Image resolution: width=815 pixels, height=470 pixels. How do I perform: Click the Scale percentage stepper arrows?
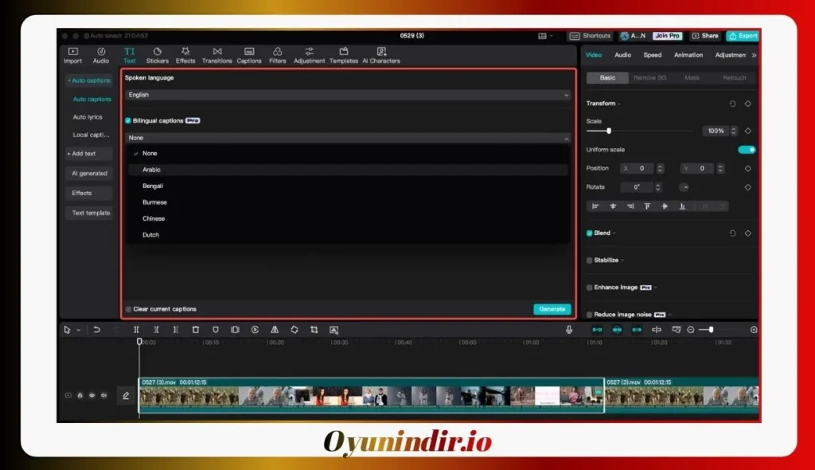click(733, 131)
